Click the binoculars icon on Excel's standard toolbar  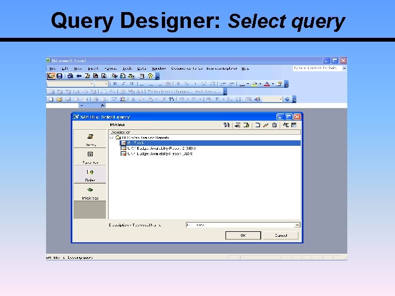pos(171,99)
